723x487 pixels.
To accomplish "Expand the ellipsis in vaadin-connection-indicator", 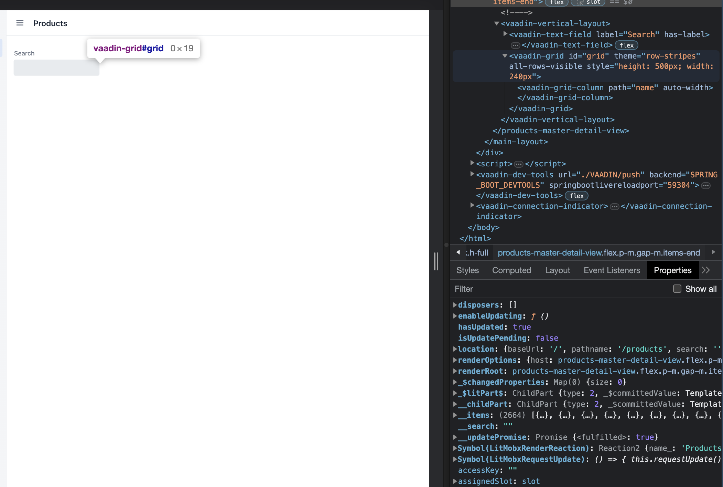I will (x=615, y=207).
